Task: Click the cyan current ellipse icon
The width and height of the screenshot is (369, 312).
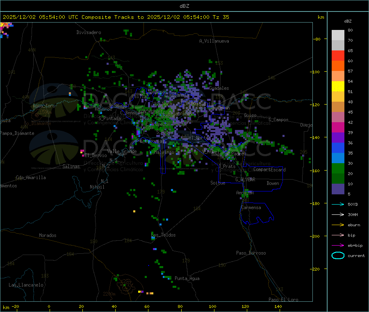Action: pos(338,255)
